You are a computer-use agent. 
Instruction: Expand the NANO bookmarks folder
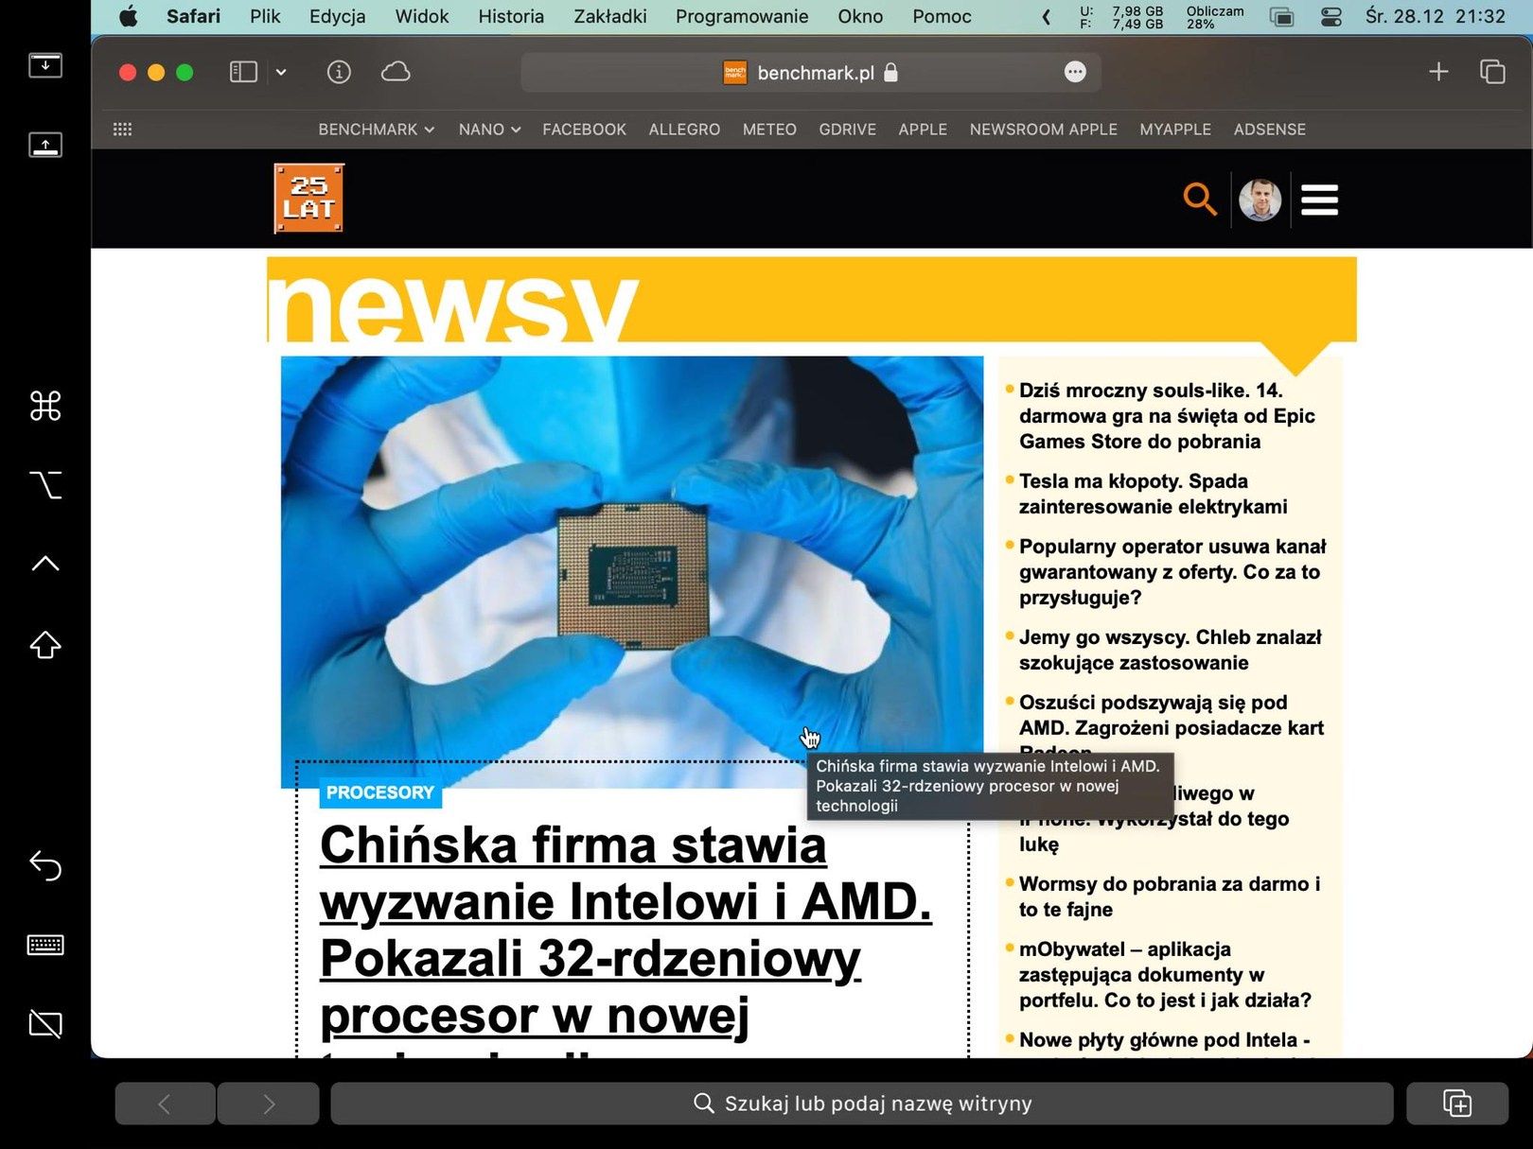pyautogui.click(x=490, y=130)
